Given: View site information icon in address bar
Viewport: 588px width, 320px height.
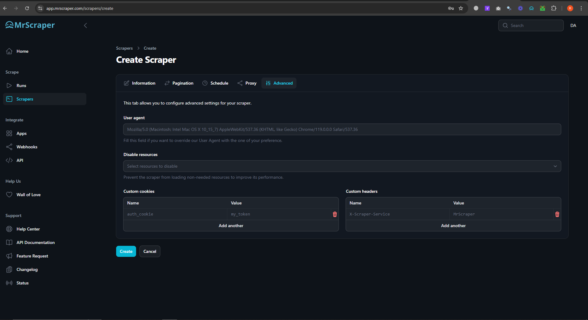Looking at the screenshot, I should click(x=40, y=8).
